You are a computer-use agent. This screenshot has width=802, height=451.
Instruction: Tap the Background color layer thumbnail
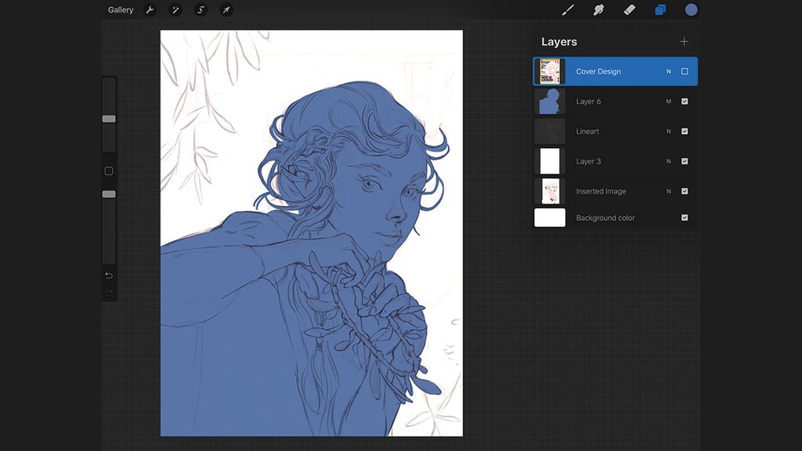550,218
